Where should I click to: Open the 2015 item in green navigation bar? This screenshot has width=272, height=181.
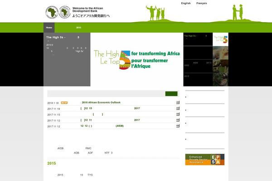pyautogui.click(x=78, y=28)
